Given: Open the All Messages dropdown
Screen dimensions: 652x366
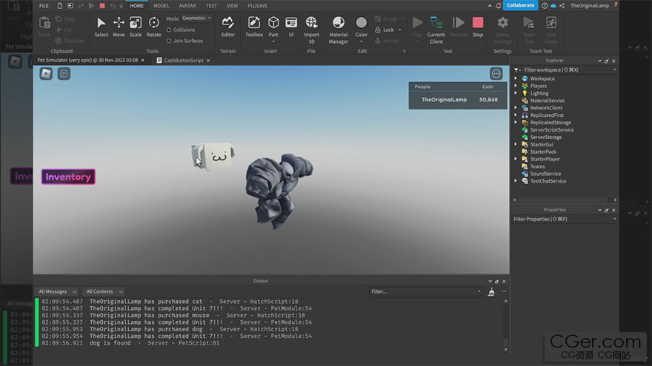Looking at the screenshot, I should coord(57,292).
